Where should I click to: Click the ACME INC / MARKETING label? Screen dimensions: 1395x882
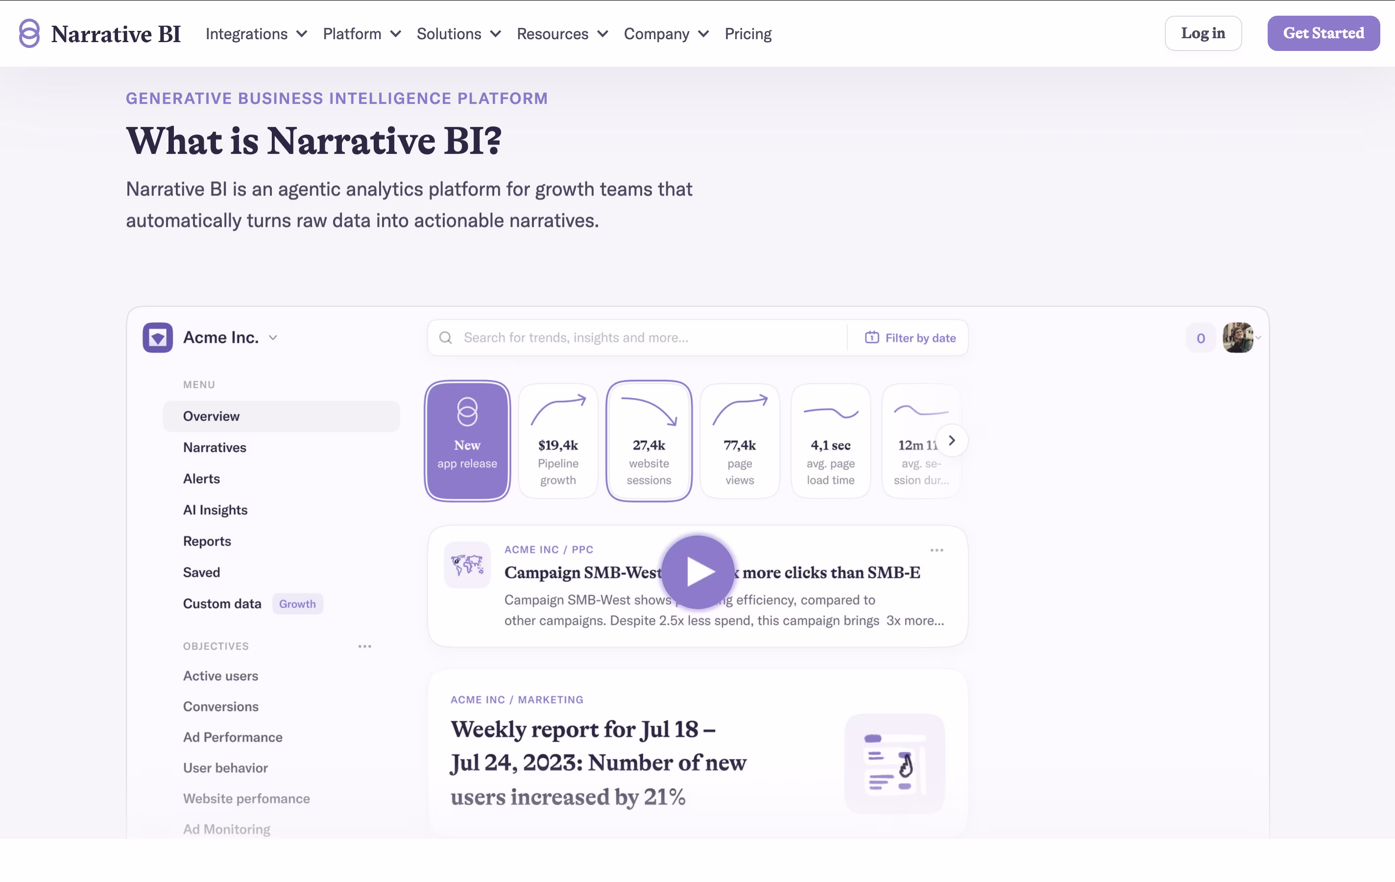(x=517, y=699)
